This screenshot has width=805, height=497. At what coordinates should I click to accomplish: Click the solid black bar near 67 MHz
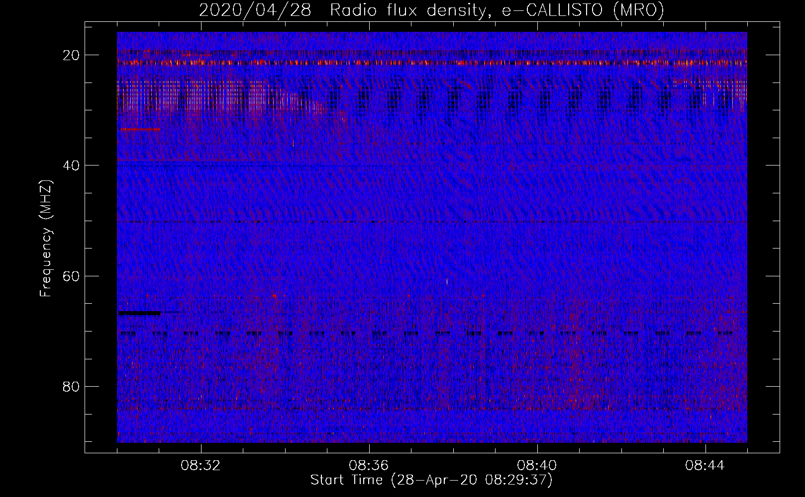pos(140,313)
